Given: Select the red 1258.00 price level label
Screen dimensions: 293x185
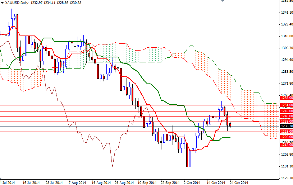Looking at the screenshot, I should 285,98.
